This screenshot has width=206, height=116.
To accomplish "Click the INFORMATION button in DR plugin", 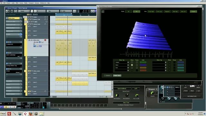I will click(192, 96).
